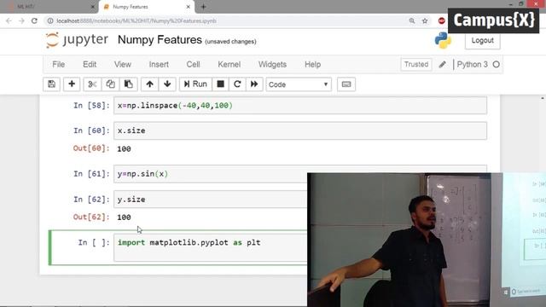Click the (unsaved changes) status text
The image size is (546, 307).
tap(230, 42)
